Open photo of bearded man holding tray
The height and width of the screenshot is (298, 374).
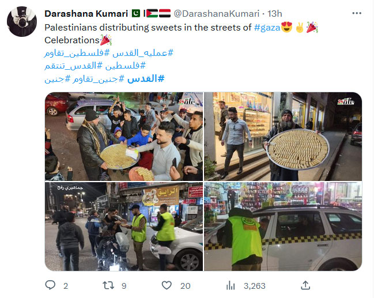tap(283, 137)
